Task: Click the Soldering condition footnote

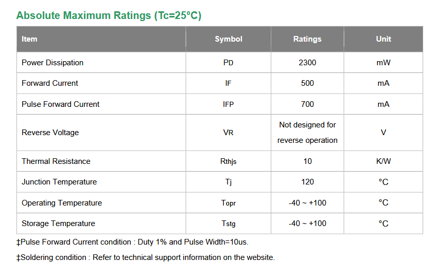Action: coord(146,257)
